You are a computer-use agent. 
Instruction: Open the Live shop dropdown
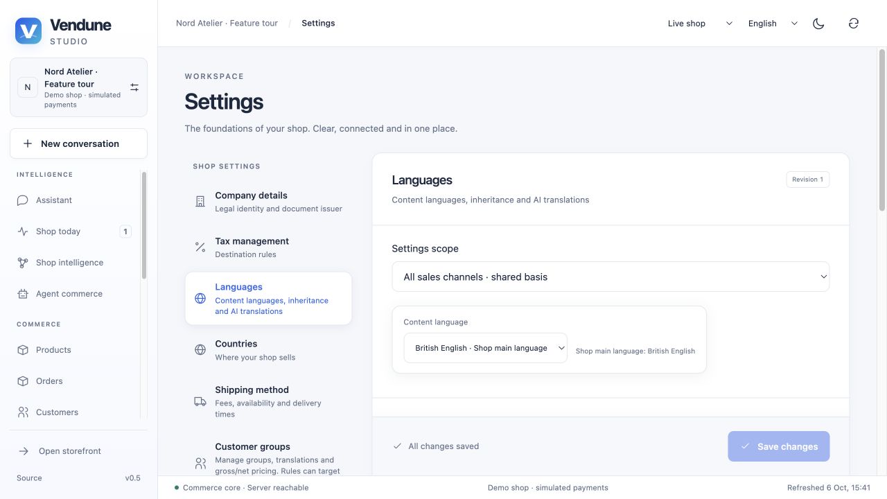[700, 24]
